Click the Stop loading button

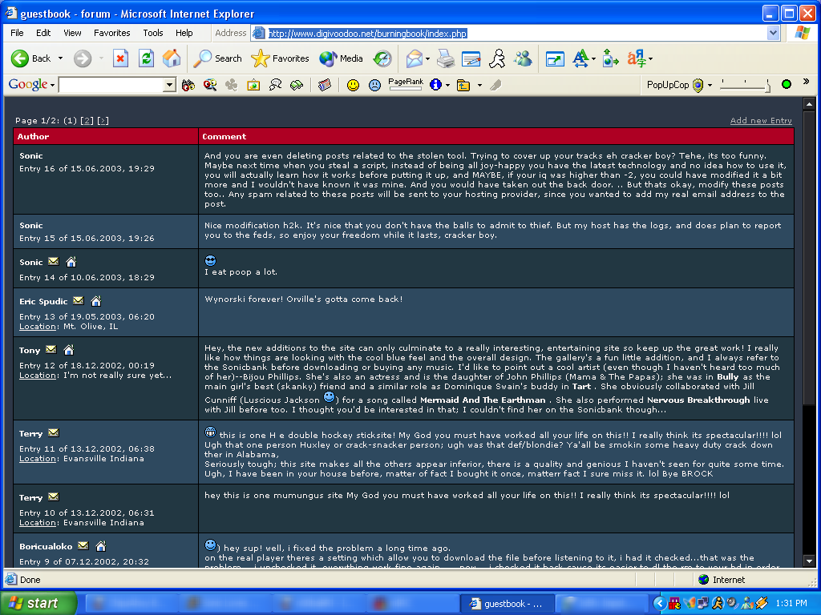pos(120,58)
